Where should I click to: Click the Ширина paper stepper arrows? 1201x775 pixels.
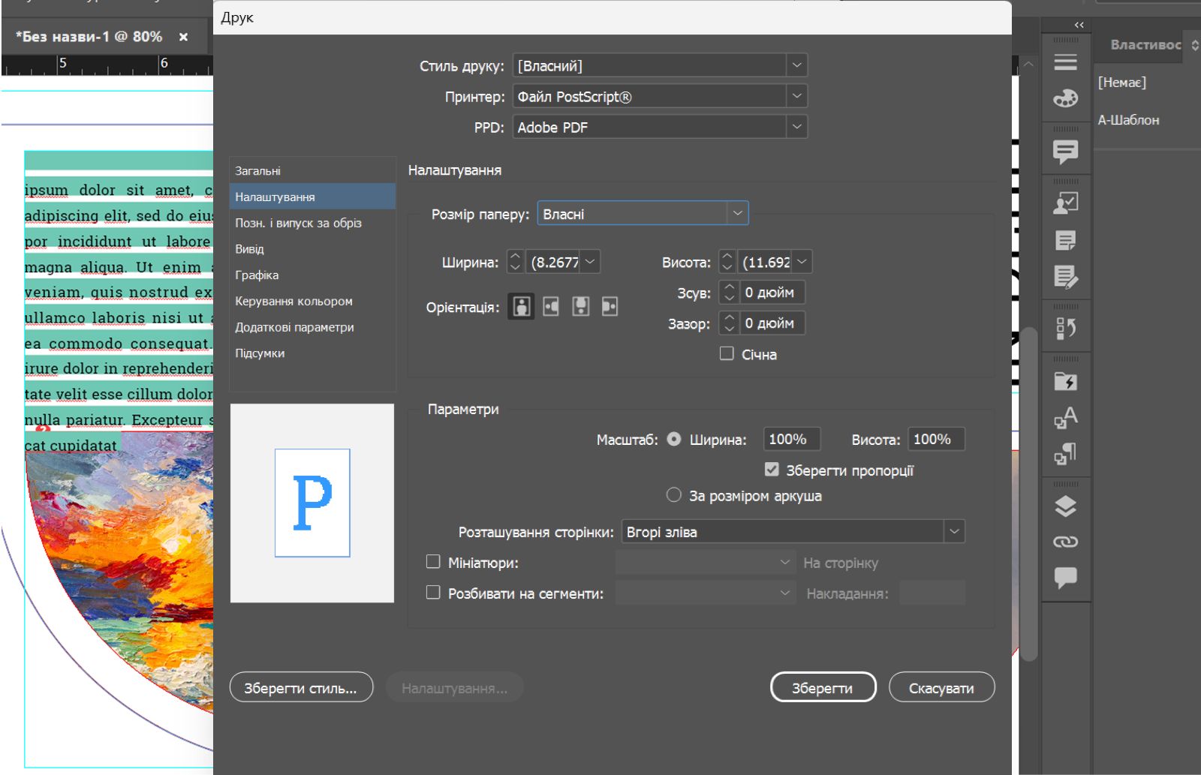tap(515, 262)
